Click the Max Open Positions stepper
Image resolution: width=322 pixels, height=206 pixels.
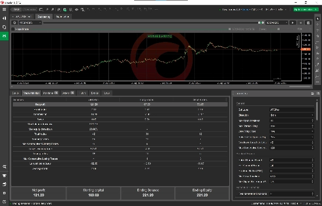312,120
